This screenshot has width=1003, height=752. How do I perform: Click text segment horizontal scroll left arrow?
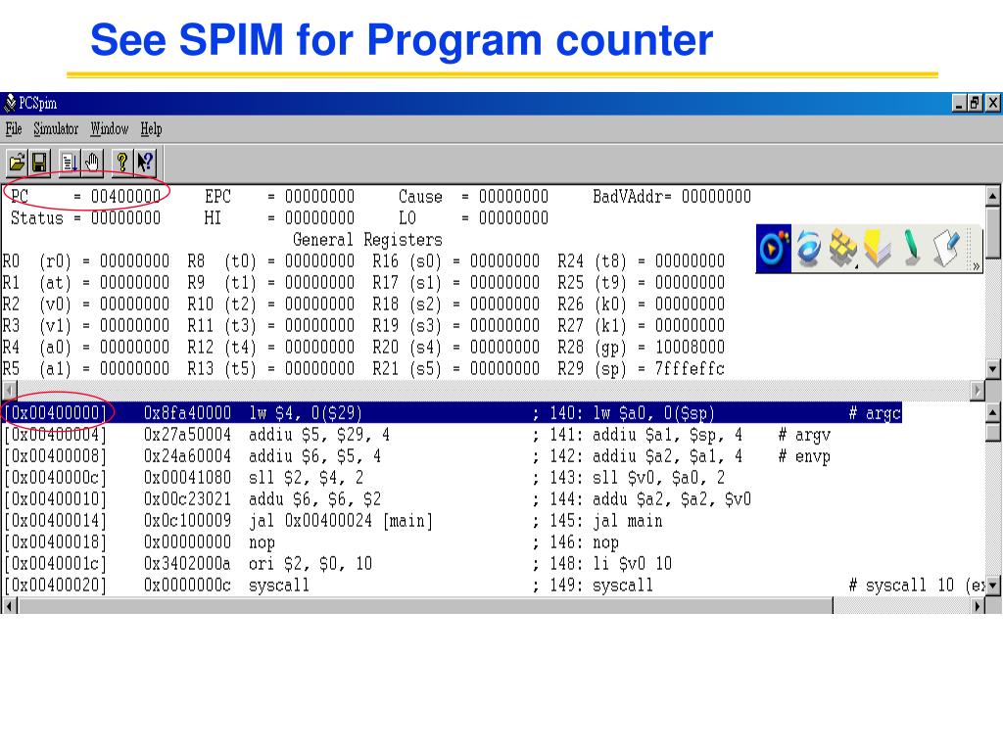[10, 605]
